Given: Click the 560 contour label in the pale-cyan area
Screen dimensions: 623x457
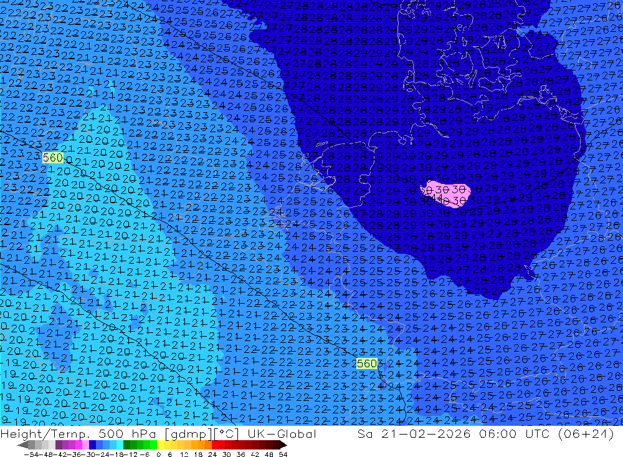Looking at the screenshot, I should pyautogui.click(x=53, y=158).
